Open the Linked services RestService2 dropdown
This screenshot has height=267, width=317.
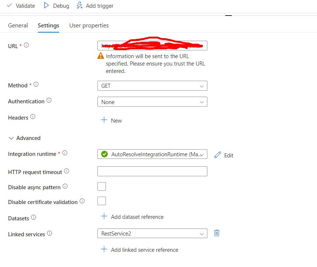(x=152, y=233)
